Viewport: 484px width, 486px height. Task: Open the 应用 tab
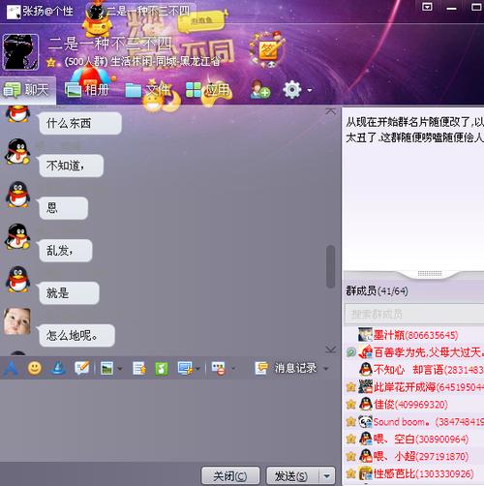(208, 90)
